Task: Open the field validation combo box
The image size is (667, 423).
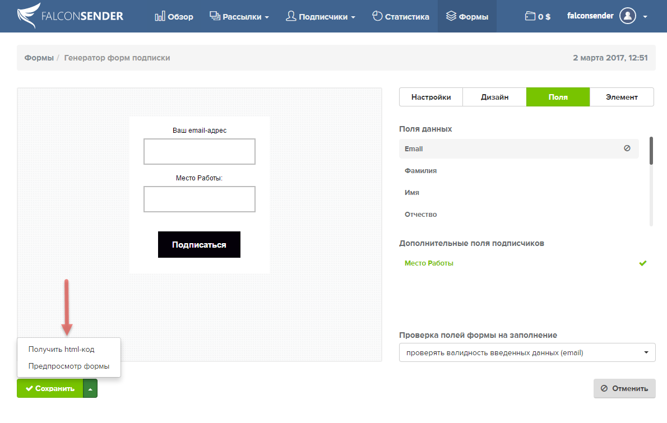Action: pyautogui.click(x=527, y=352)
